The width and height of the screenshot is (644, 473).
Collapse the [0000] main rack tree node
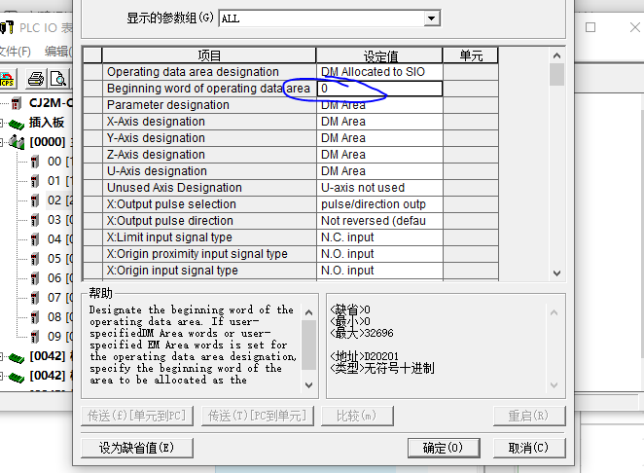click(4, 142)
